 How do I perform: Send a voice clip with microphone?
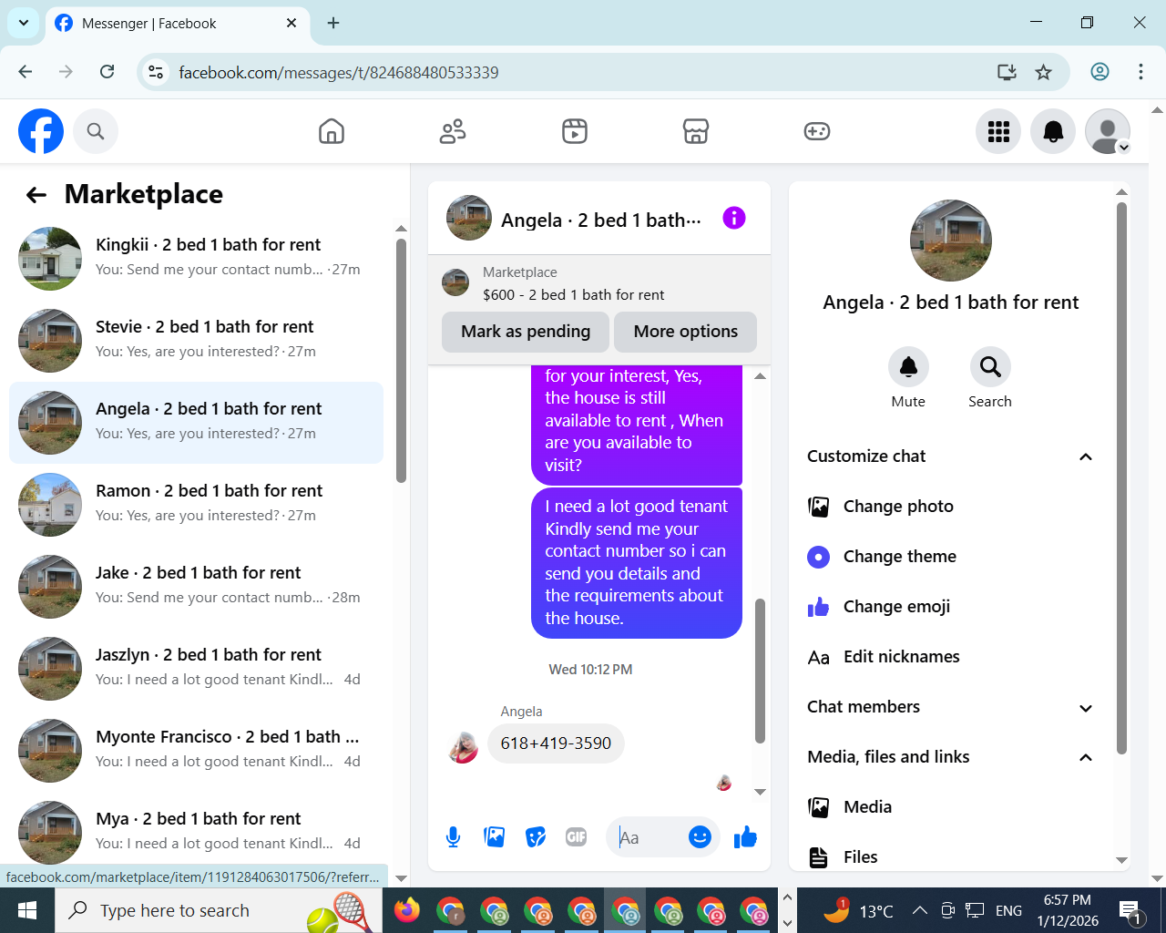(453, 836)
